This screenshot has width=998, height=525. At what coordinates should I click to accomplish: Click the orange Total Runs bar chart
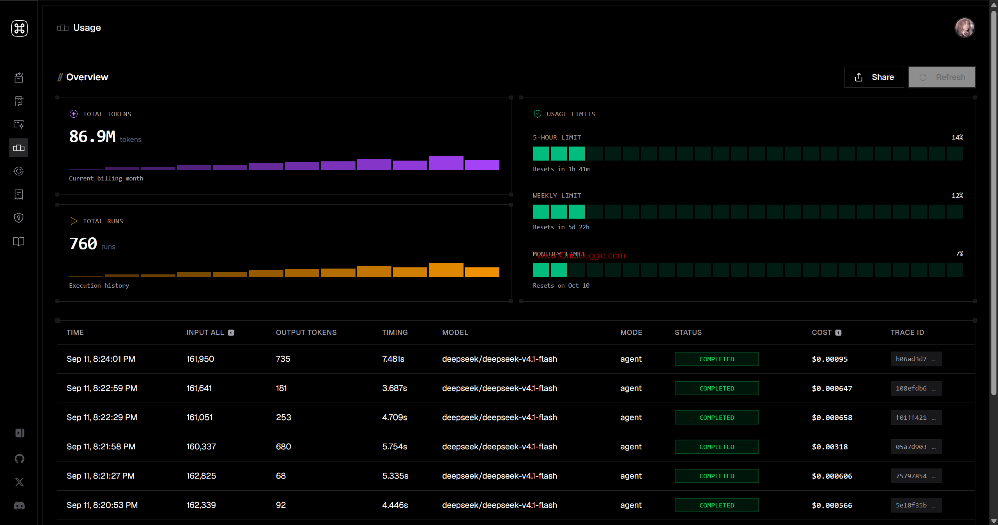pos(284,270)
